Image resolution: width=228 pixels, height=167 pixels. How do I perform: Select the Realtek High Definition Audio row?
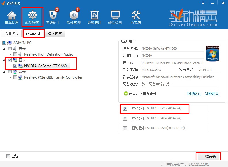pyautogui.click(x=49, y=54)
